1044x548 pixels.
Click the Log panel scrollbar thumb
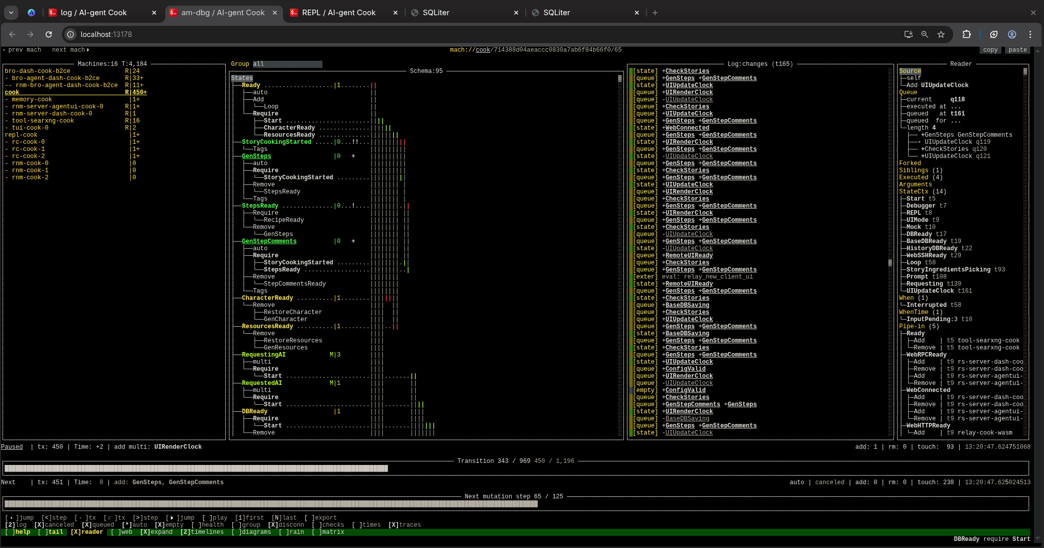point(890,263)
